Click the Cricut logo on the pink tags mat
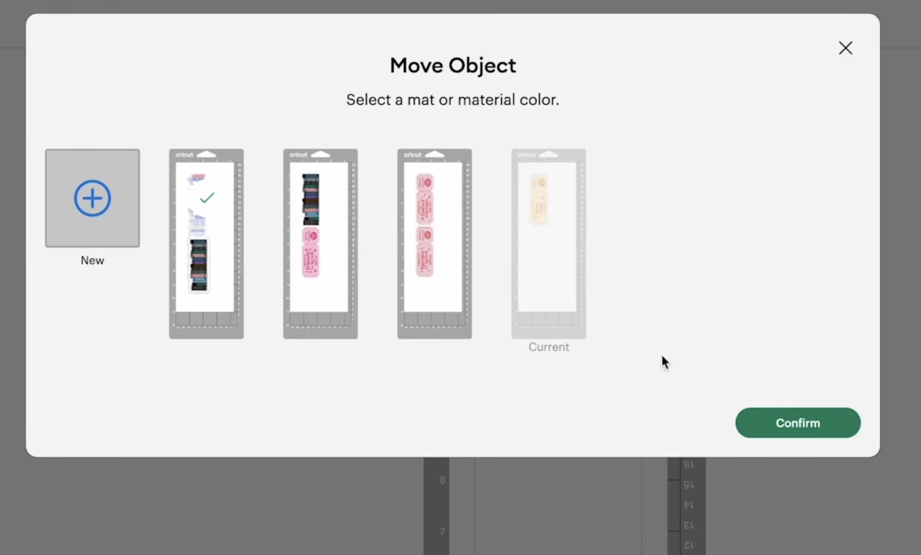 (412, 154)
